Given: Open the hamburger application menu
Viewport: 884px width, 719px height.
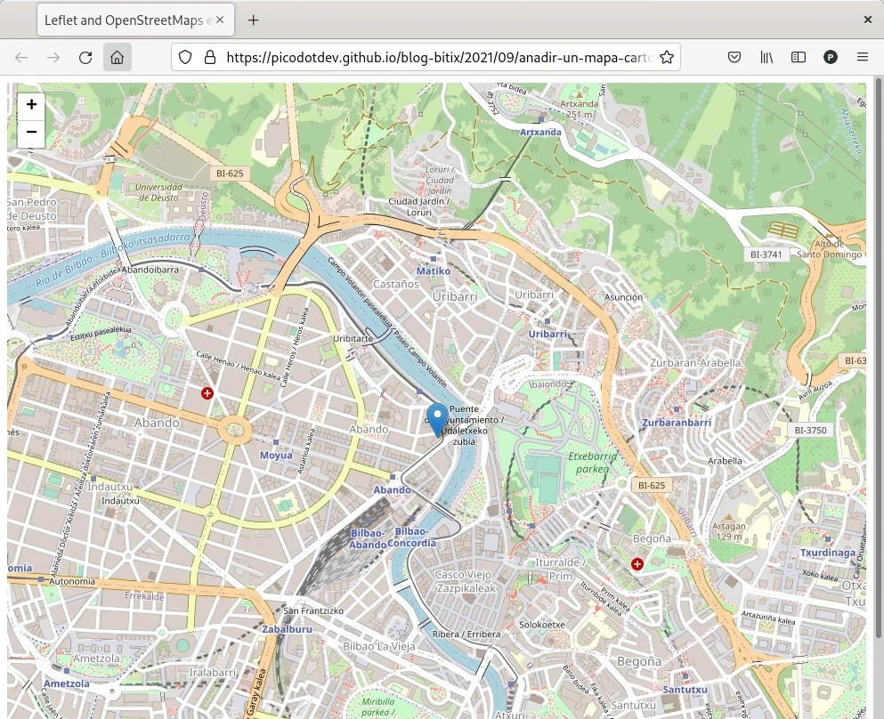Looking at the screenshot, I should 862,57.
